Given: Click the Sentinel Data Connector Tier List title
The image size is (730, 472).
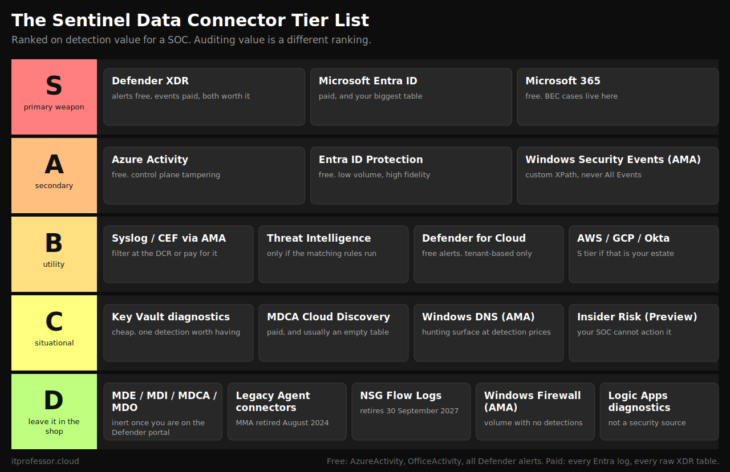Looking at the screenshot, I should click(x=190, y=21).
